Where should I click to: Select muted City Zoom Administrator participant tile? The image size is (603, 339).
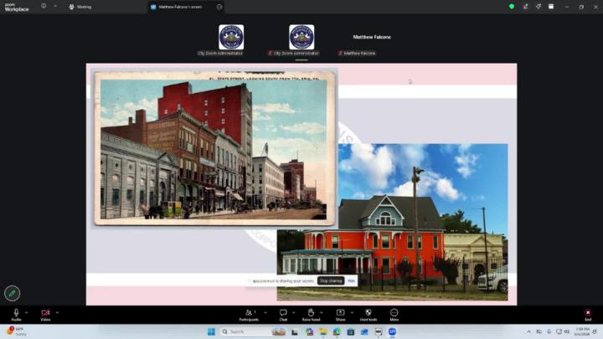point(301,40)
